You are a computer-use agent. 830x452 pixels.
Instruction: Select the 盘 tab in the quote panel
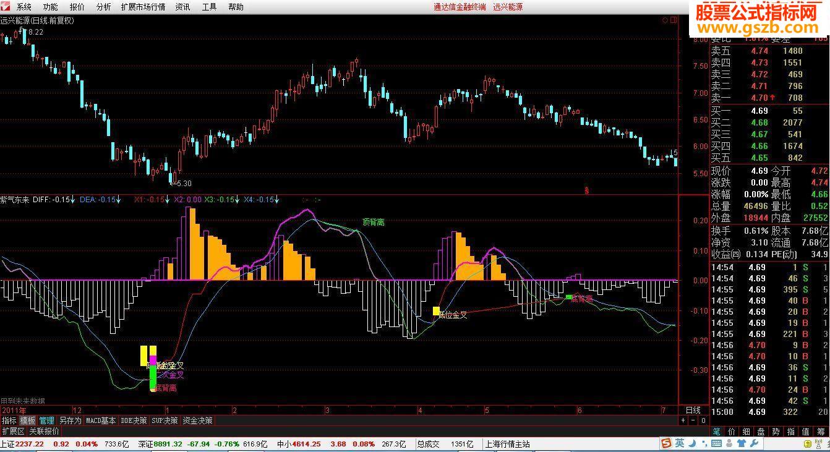pos(761,432)
